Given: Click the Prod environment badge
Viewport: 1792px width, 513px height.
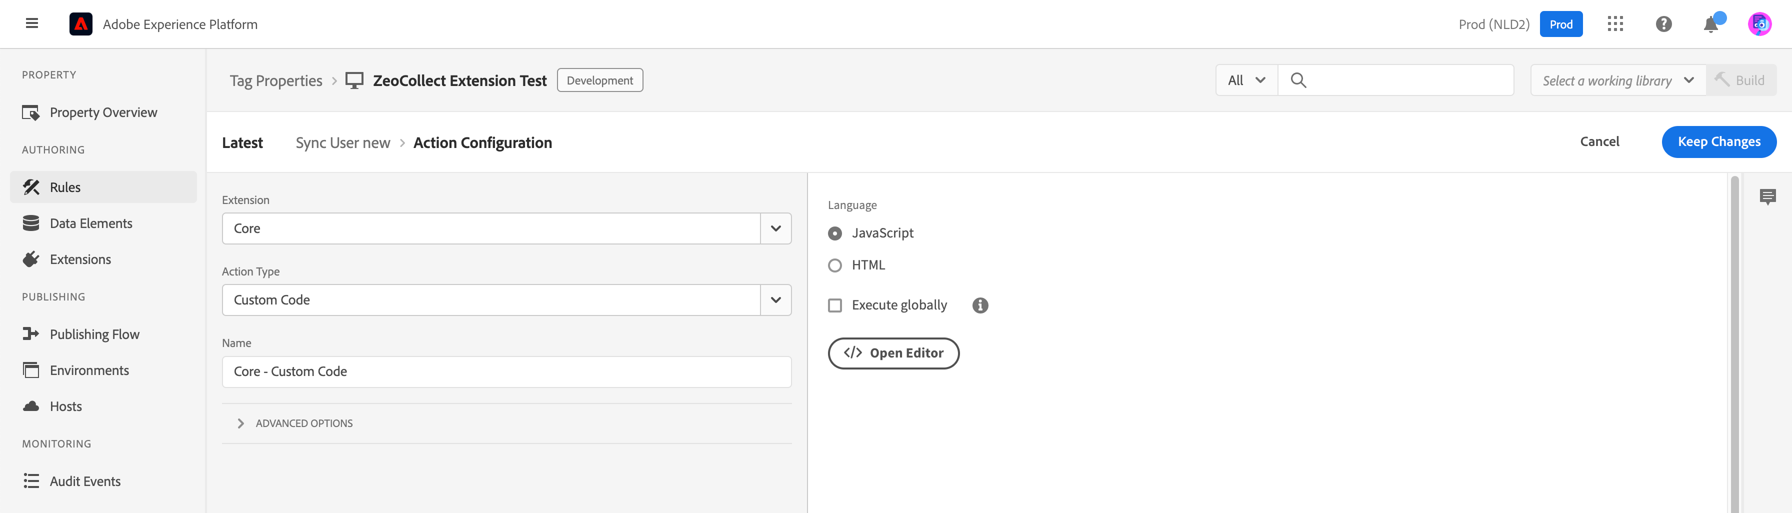Looking at the screenshot, I should pos(1561,23).
